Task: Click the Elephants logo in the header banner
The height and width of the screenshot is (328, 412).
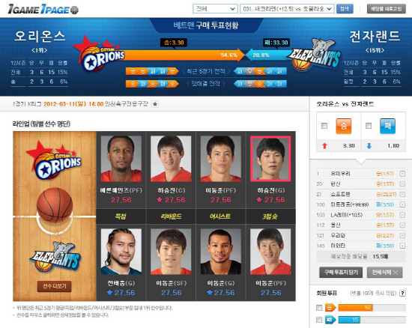Action: pyautogui.click(x=314, y=55)
